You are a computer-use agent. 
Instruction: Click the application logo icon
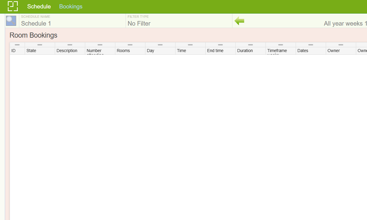point(13,6)
